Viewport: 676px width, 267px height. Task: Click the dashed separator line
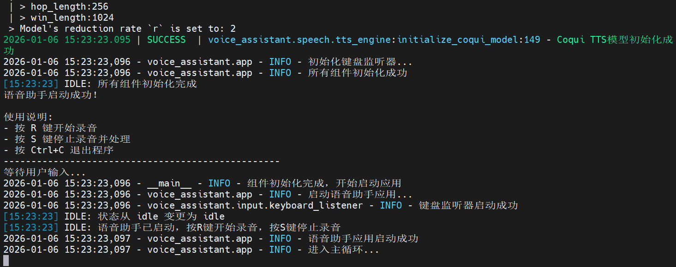pos(141,161)
